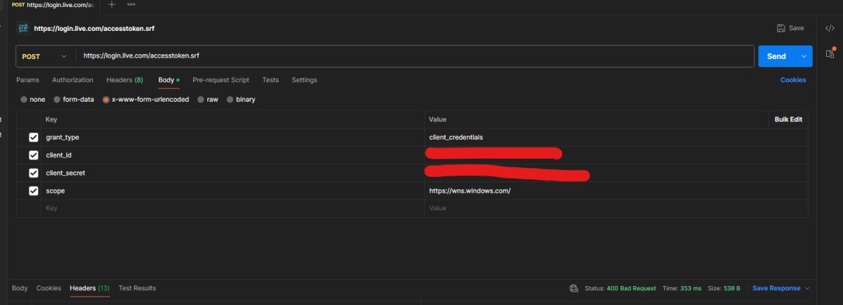The width and height of the screenshot is (843, 305).
Task: Click the request URL input field
Action: [x=415, y=56]
